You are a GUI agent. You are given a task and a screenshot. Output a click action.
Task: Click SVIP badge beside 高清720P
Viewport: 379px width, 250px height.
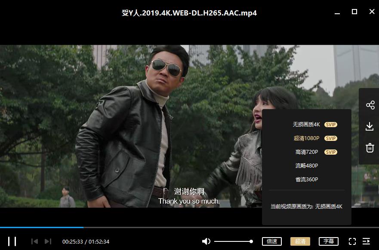(331, 152)
